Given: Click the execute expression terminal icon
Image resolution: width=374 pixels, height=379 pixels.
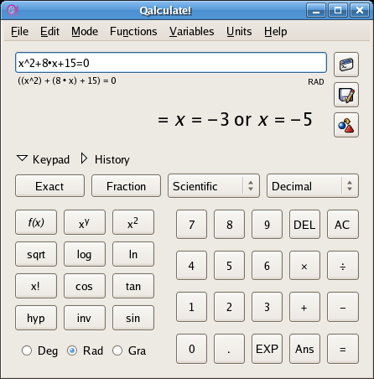Looking at the screenshot, I should 346,65.
